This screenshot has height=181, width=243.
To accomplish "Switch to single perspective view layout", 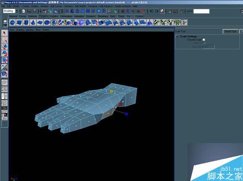I will click(5, 83).
